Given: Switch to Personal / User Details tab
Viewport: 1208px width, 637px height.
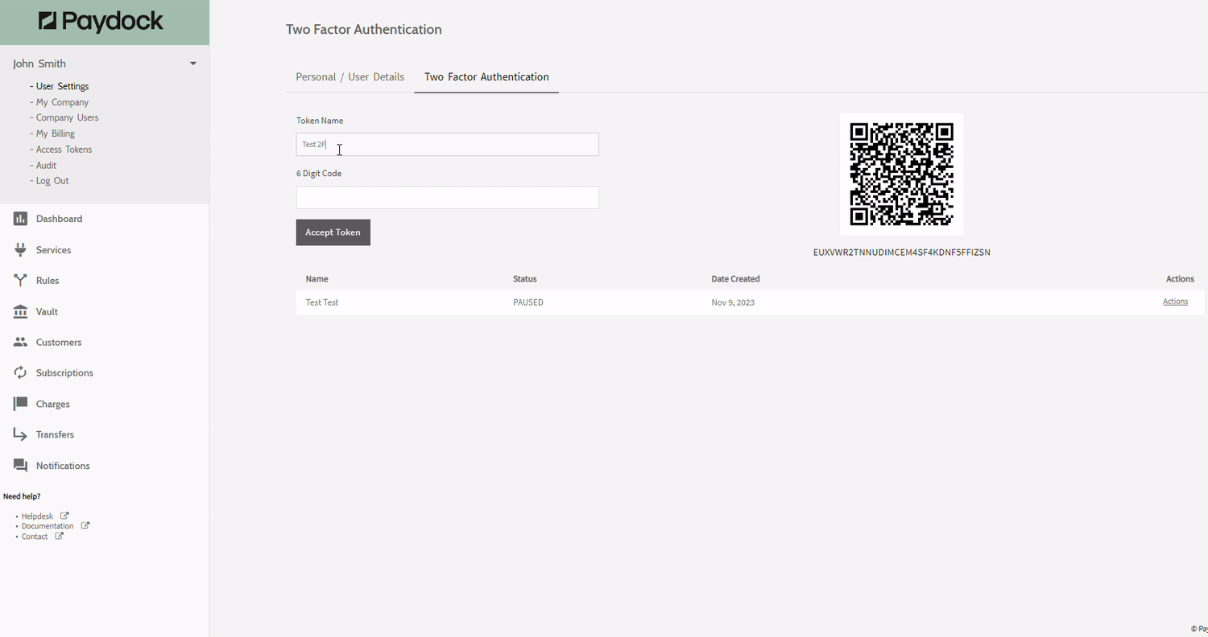Looking at the screenshot, I should point(350,77).
